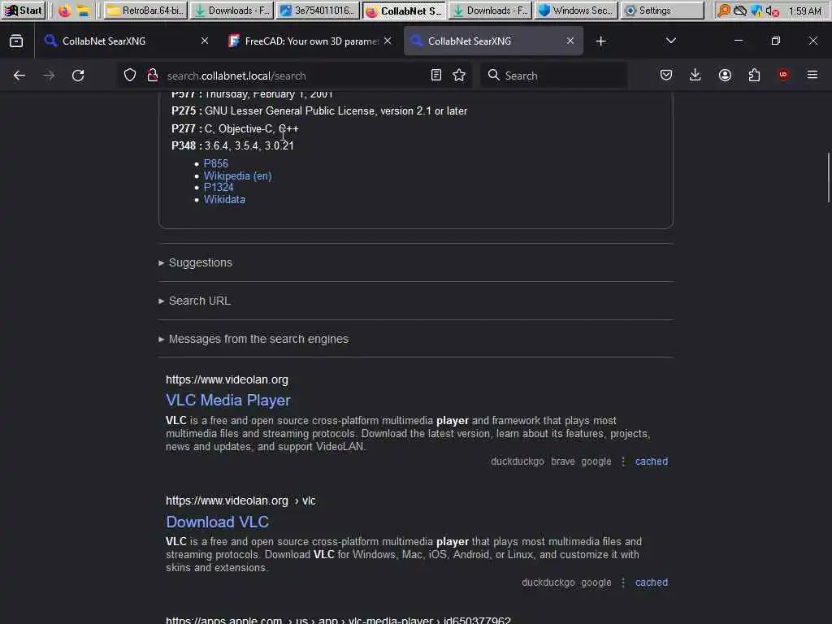832x624 pixels.
Task: Open uBlock Origin extension icon
Action: [x=783, y=76]
